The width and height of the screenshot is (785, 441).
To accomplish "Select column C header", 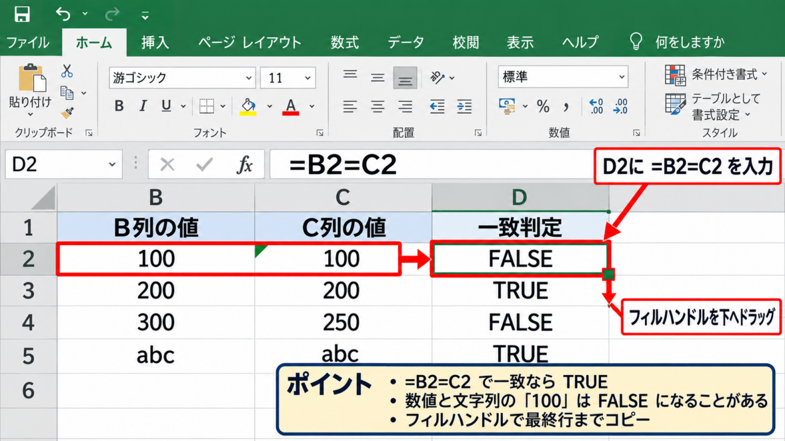I will pos(343,197).
